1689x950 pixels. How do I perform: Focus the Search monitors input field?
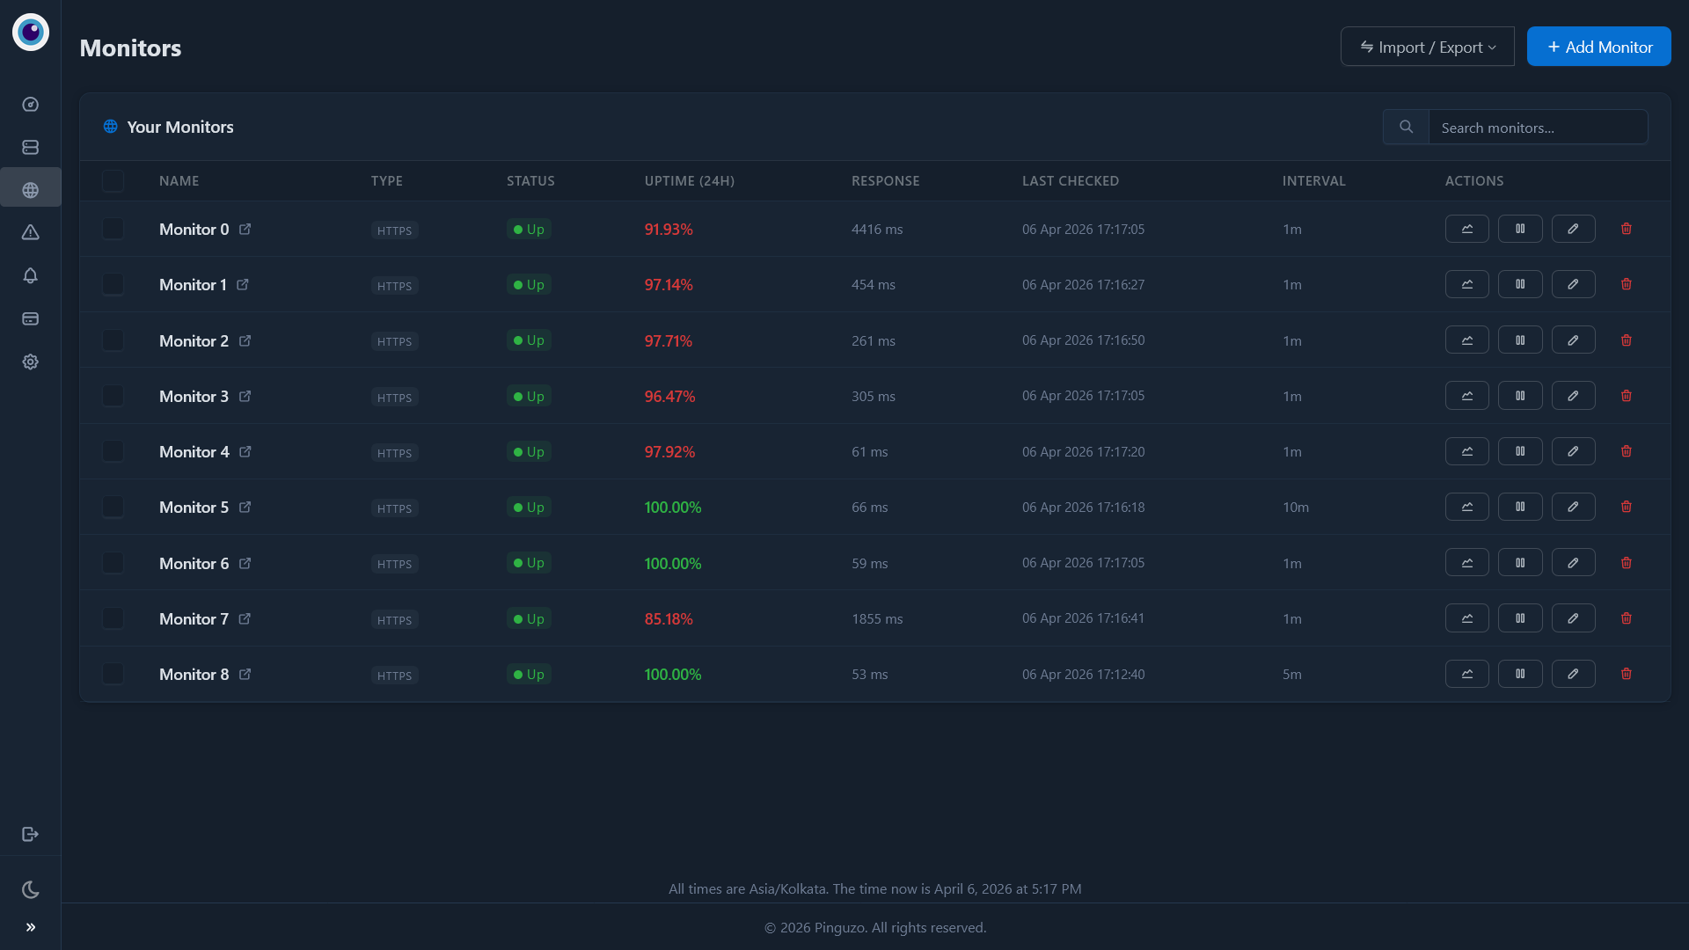point(1537,128)
